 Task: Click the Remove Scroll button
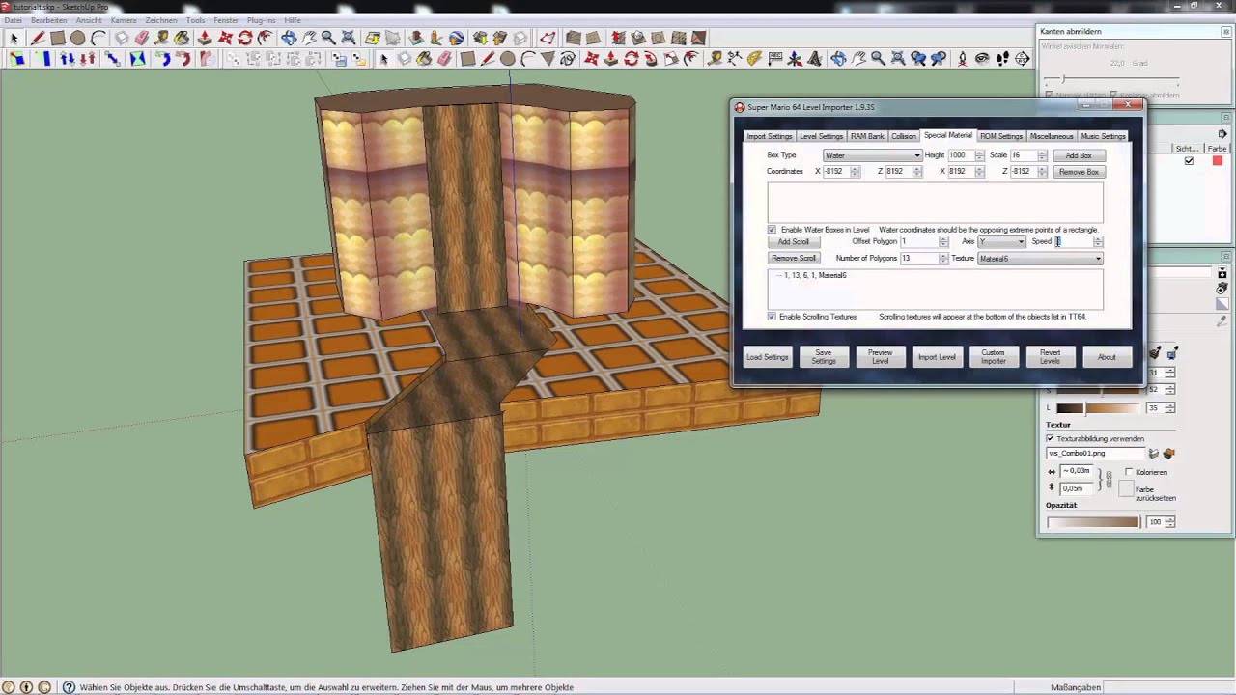(x=794, y=258)
